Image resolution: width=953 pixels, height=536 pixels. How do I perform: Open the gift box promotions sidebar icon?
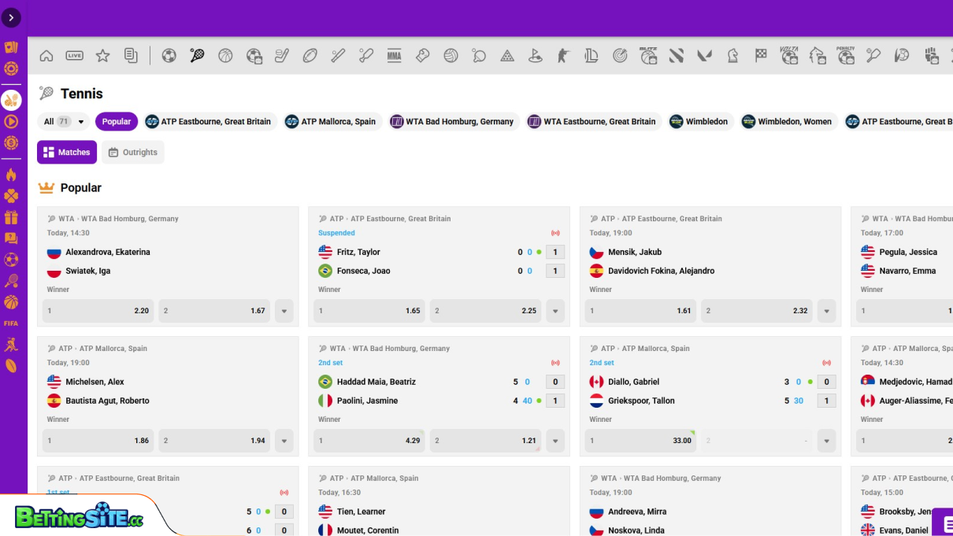[x=11, y=217]
